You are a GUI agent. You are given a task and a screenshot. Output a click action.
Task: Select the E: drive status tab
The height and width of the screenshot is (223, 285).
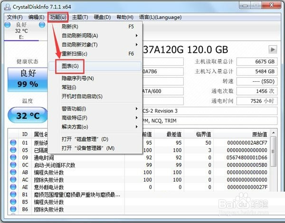tap(21, 31)
